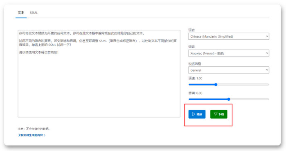
Task: Click the 音调: 0.00 value label
Action: point(195,93)
